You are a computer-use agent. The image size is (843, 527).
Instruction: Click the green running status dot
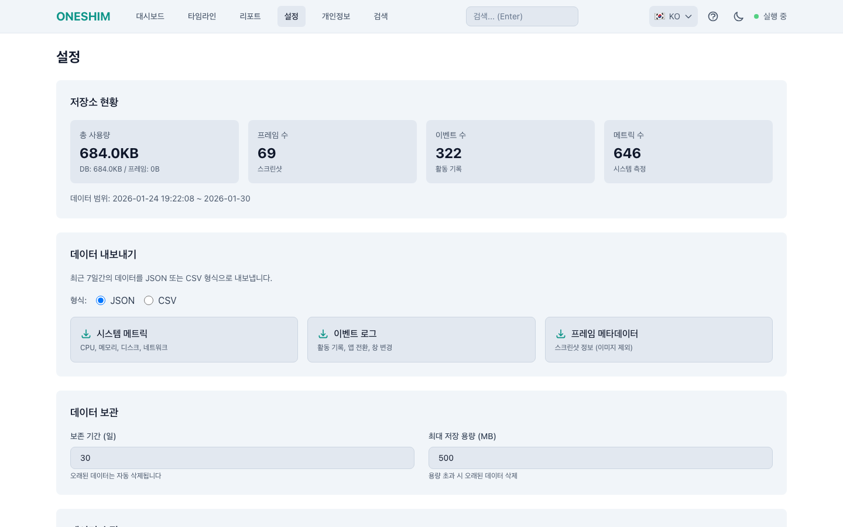click(756, 16)
